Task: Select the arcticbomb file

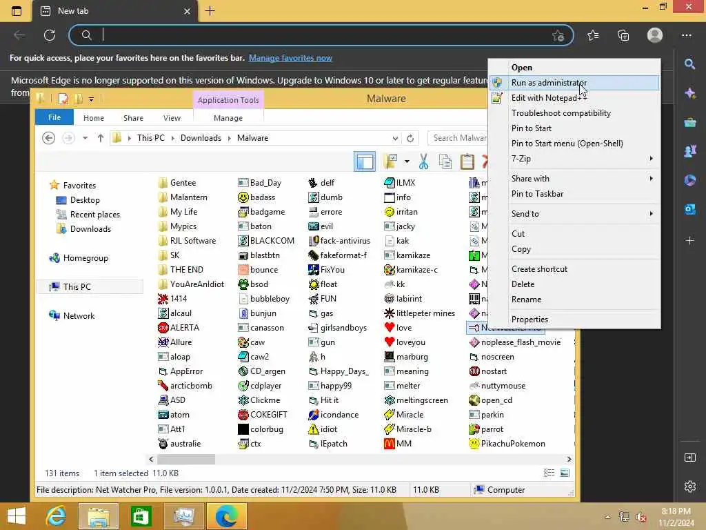Action: pos(185,386)
